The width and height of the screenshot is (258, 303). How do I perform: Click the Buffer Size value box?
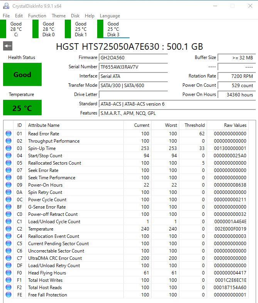(236, 57)
